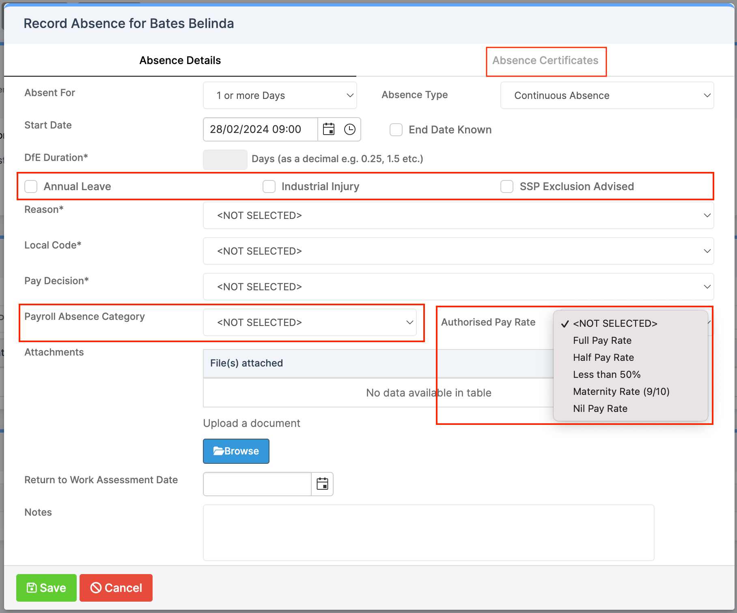Open the Absent For dropdown
Viewport: 737px width, 613px height.
coord(280,95)
